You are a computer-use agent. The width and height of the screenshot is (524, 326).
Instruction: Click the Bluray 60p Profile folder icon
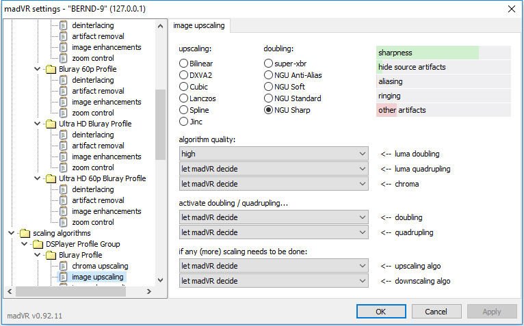coord(51,69)
